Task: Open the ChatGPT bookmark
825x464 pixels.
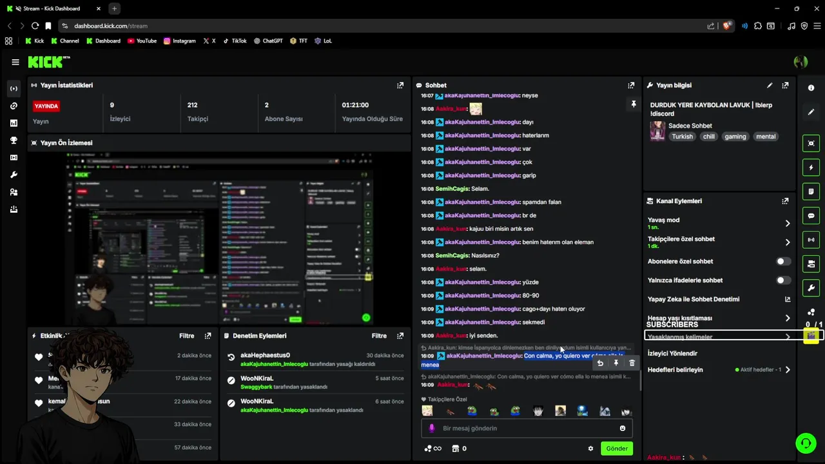Action: click(268, 41)
